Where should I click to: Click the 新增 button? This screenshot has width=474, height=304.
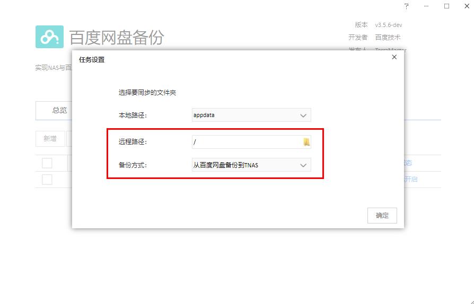click(x=50, y=139)
